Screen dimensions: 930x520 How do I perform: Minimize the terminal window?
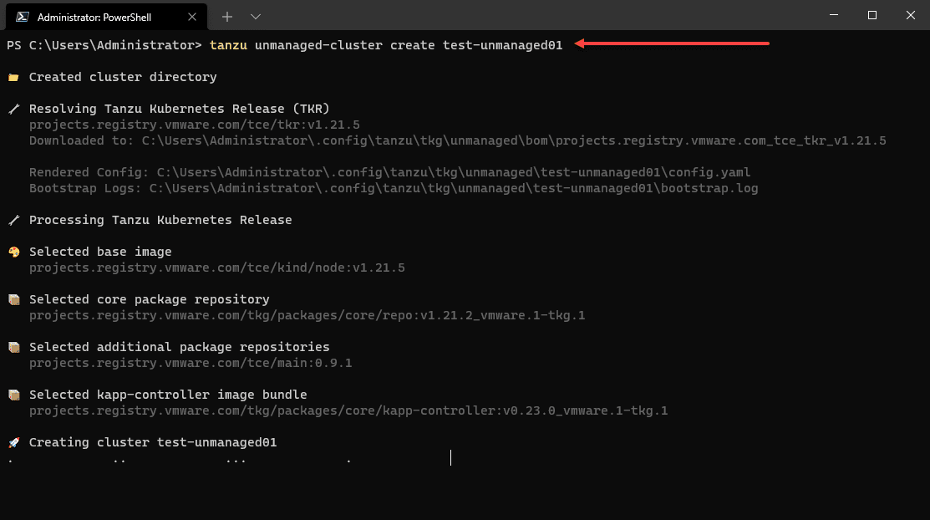click(x=834, y=15)
